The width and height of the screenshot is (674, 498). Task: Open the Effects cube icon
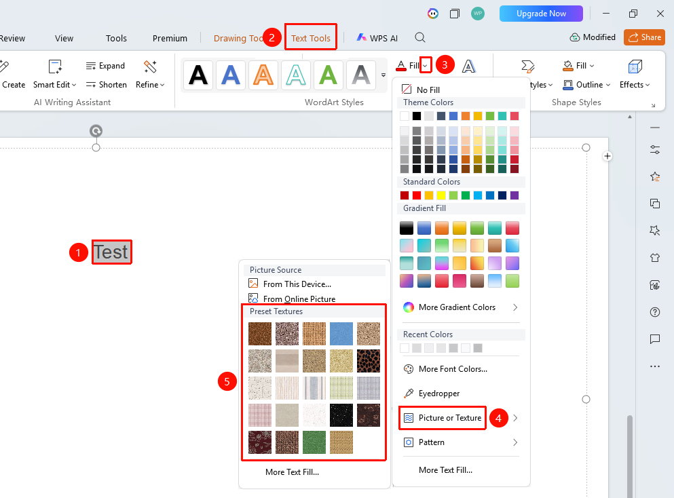pos(635,66)
